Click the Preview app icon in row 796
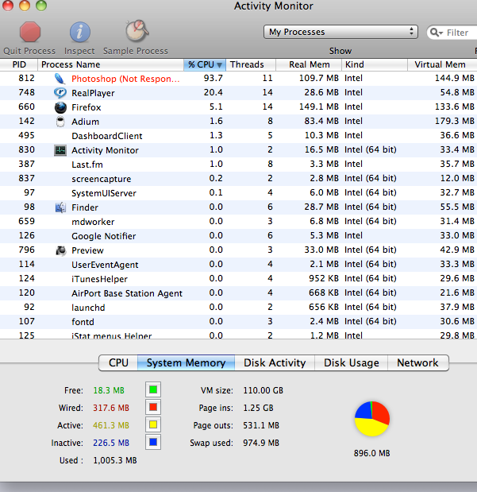Viewport: 477px width, 492px height. (60, 250)
